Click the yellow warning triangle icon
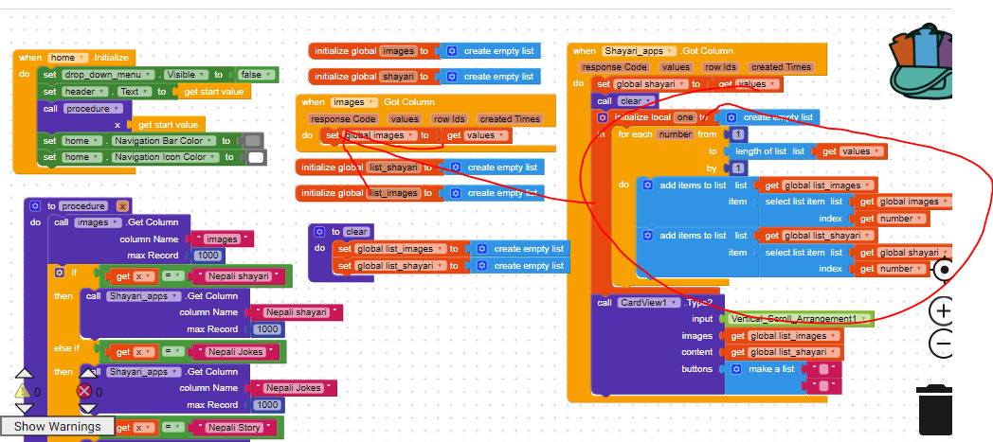The width and height of the screenshot is (993, 442). point(22,391)
